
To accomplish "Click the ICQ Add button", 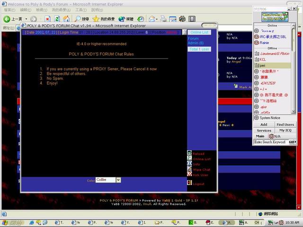I will click(264, 124).
